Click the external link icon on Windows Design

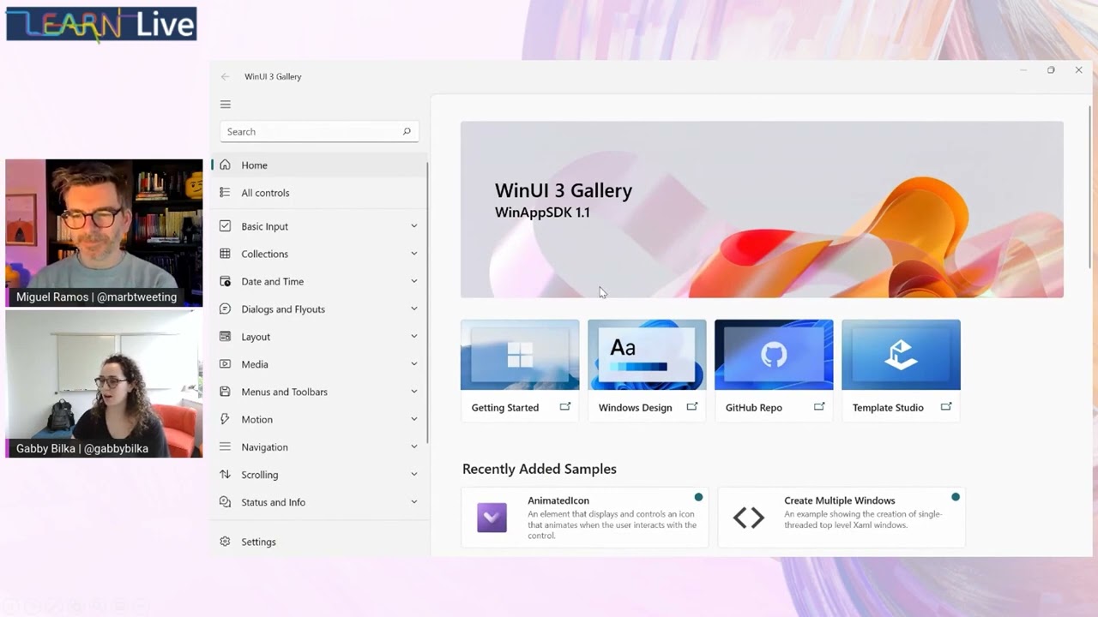(x=692, y=407)
